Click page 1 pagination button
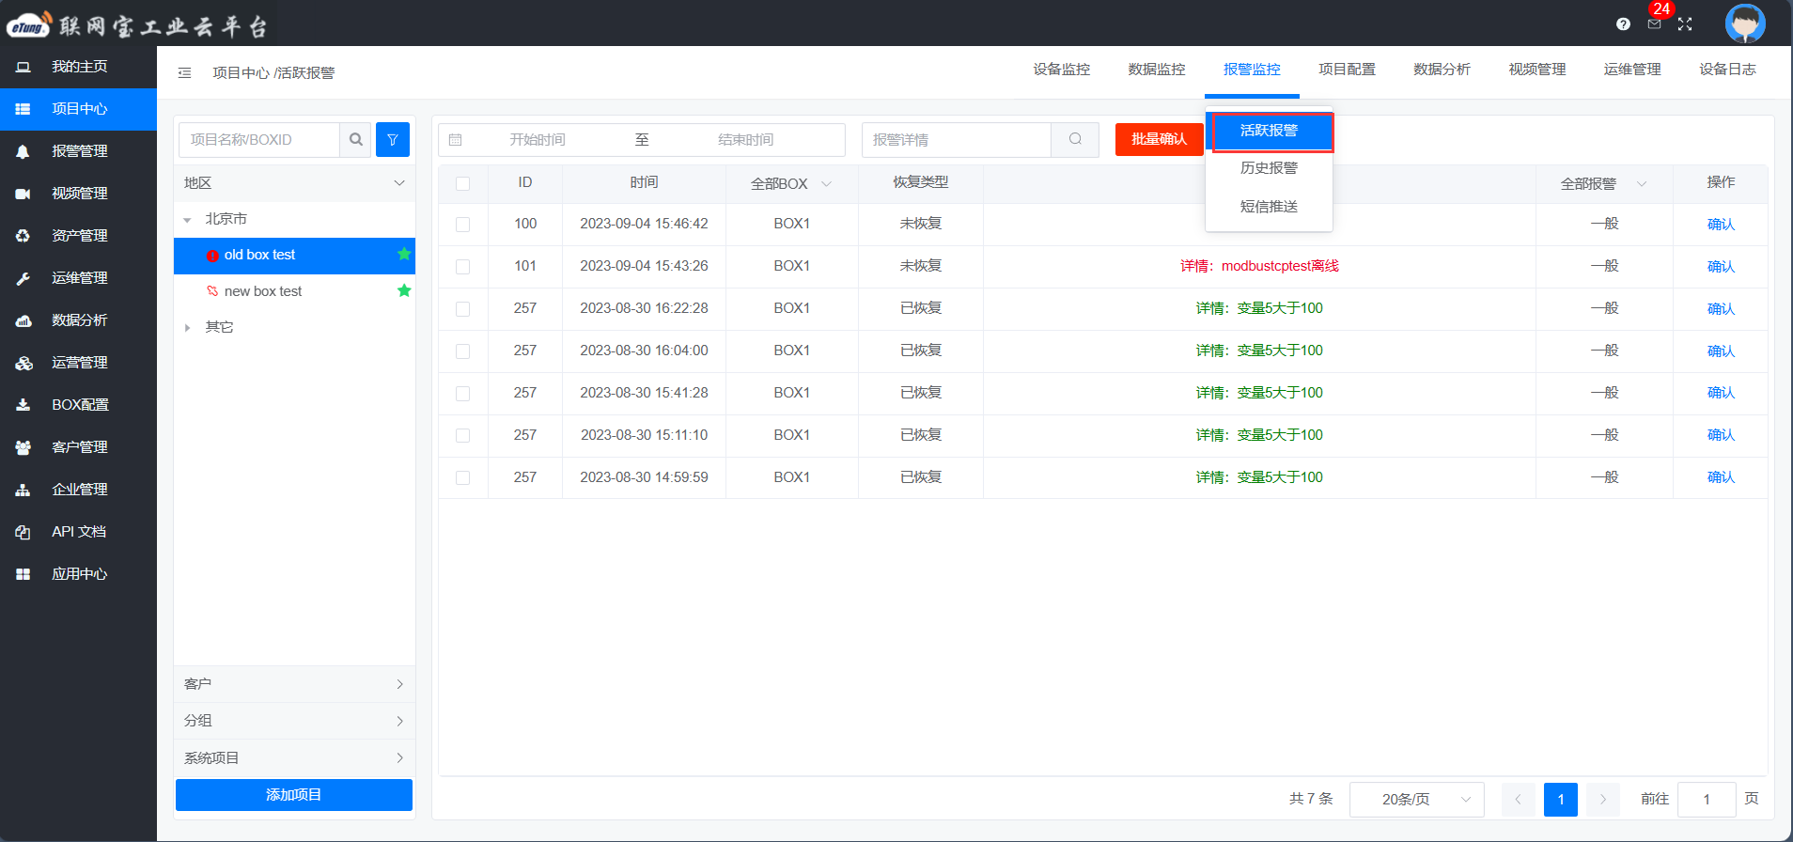Viewport: 1793px width, 842px height. [x=1561, y=800]
